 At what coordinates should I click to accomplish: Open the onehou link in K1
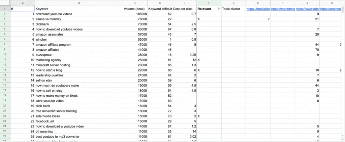[331, 9]
